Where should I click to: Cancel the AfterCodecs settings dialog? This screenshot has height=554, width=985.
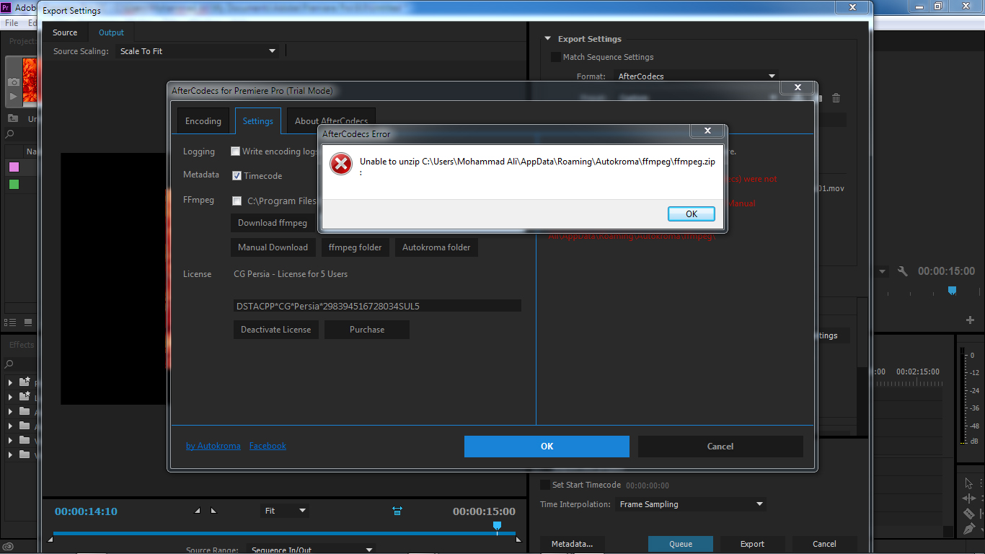[720, 447]
